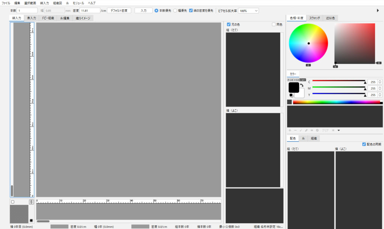
Task: Click the minus remove icon under color list
Action: (295, 130)
